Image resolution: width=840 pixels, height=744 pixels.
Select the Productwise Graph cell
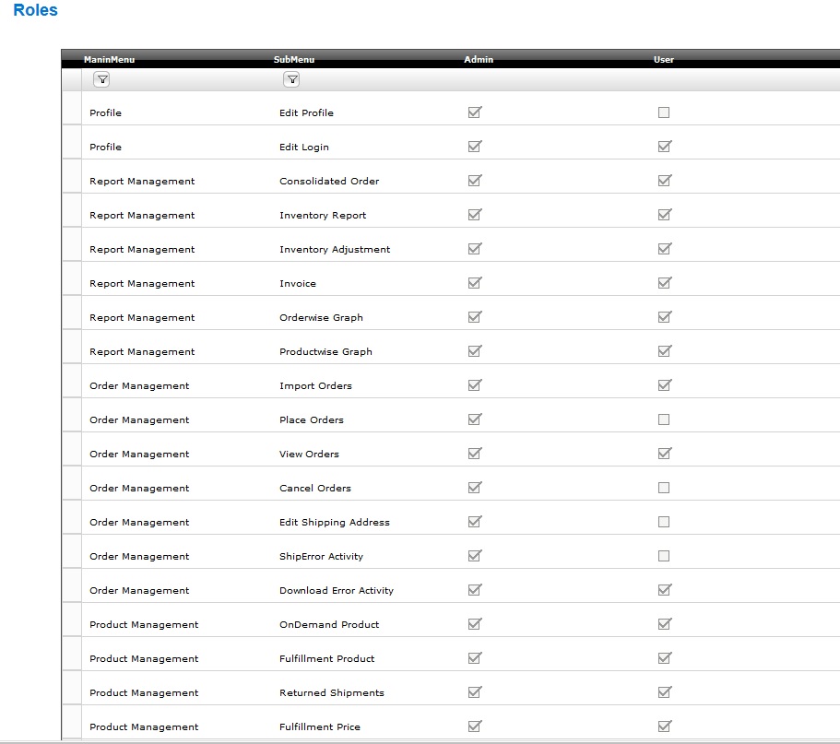[325, 352]
